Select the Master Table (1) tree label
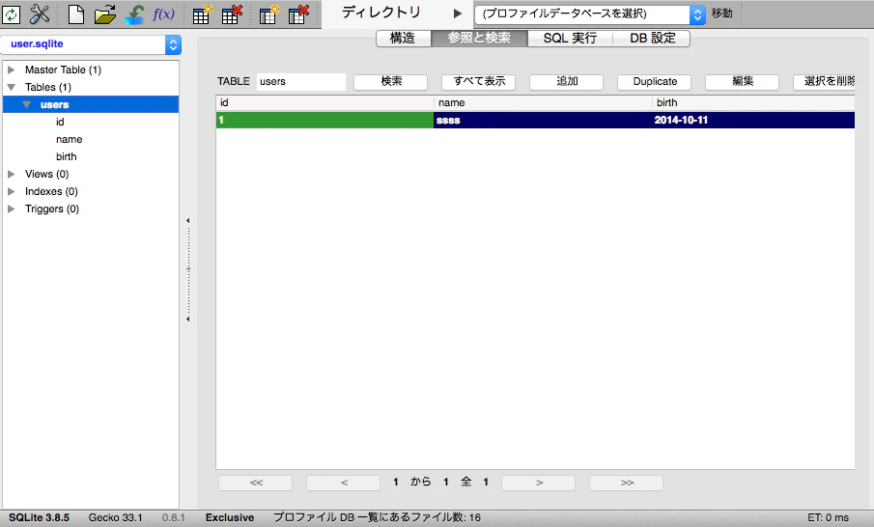The image size is (874, 527). click(63, 69)
